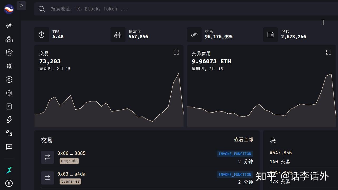Click the 73,203 transactions chart value
Viewport: 338px width, 190px height.
point(50,61)
